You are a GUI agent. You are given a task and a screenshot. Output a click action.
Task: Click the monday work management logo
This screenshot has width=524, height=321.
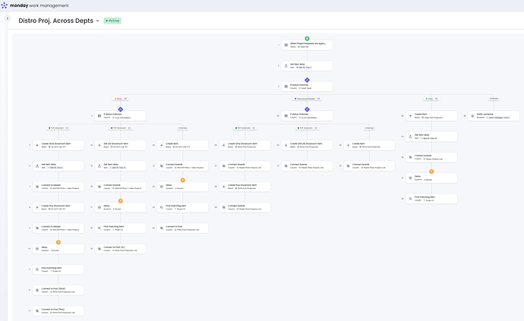point(35,5)
